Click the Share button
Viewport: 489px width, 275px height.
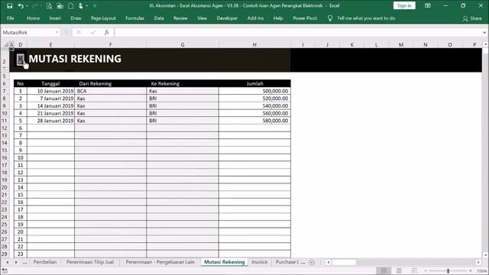click(x=472, y=18)
